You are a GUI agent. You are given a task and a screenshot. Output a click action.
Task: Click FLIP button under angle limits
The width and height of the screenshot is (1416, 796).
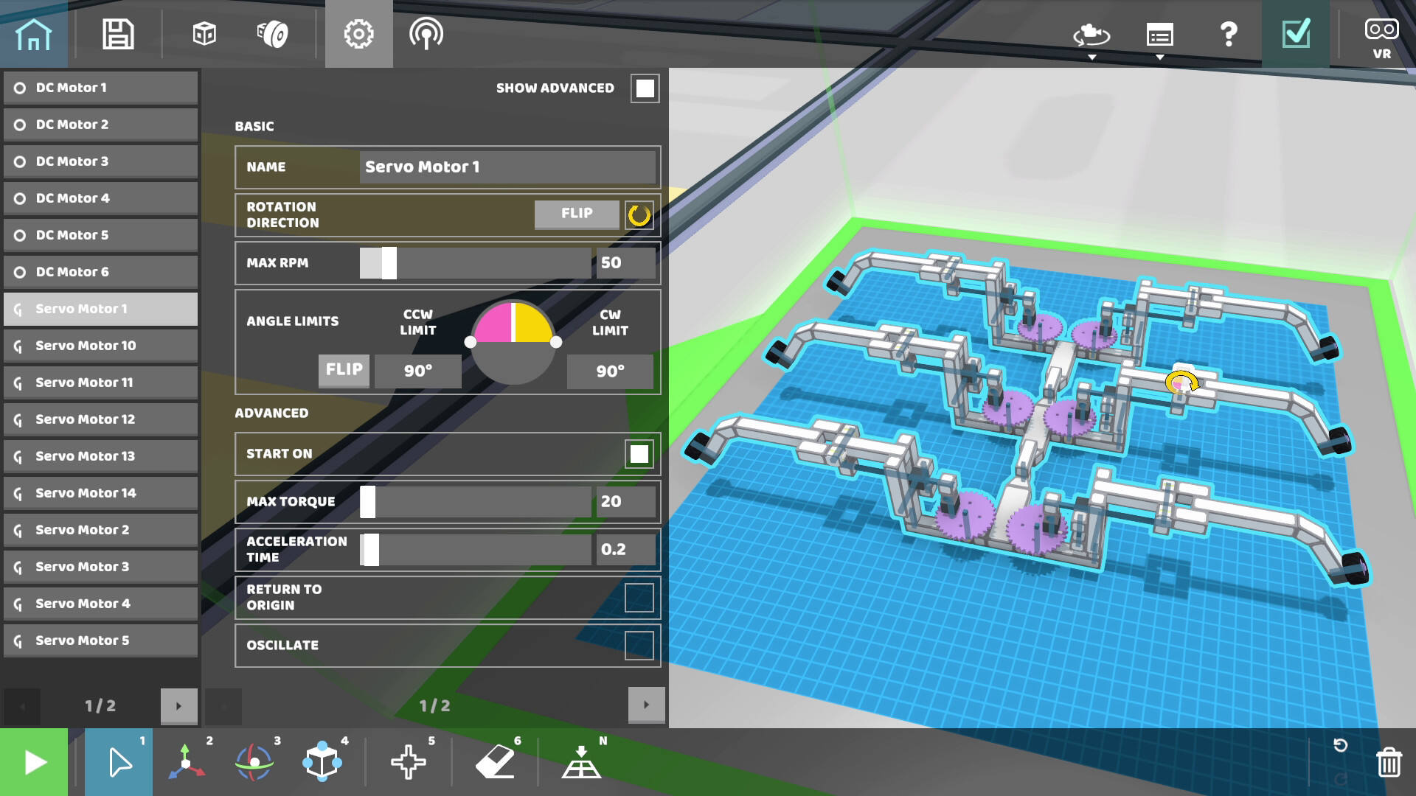coord(344,370)
